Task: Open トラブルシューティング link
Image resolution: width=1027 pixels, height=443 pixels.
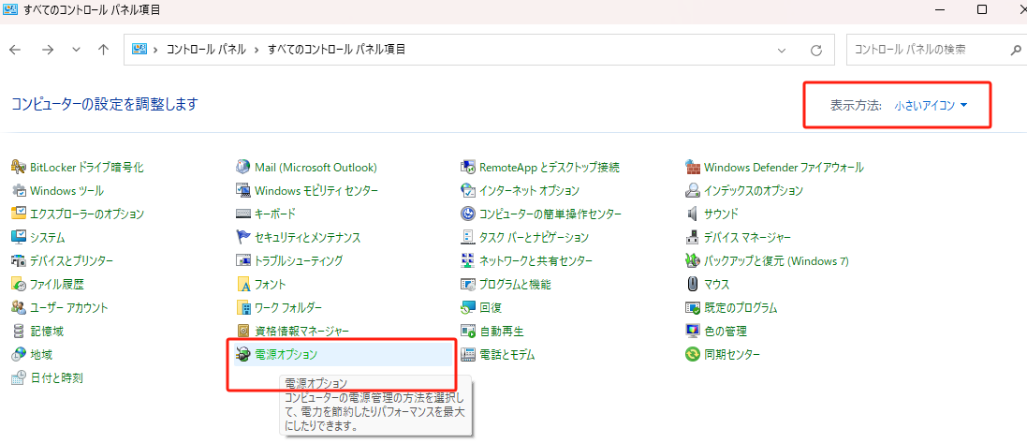Action: pyautogui.click(x=299, y=260)
